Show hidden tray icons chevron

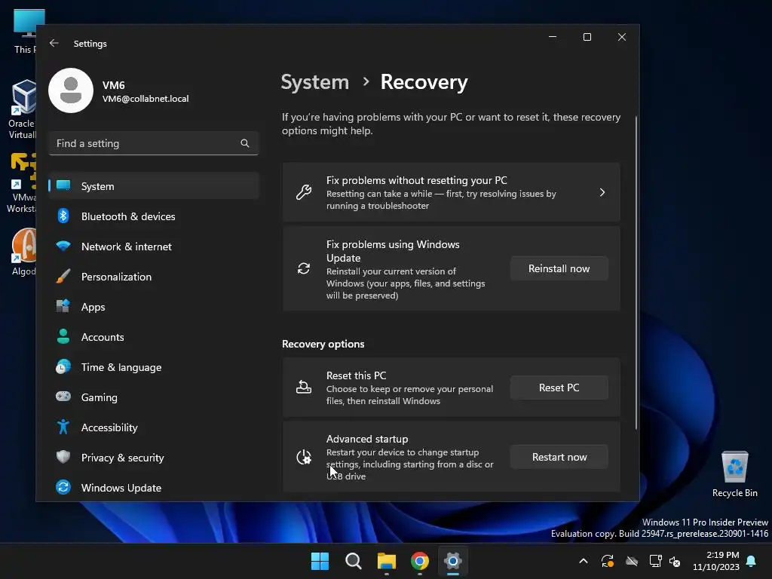584,561
